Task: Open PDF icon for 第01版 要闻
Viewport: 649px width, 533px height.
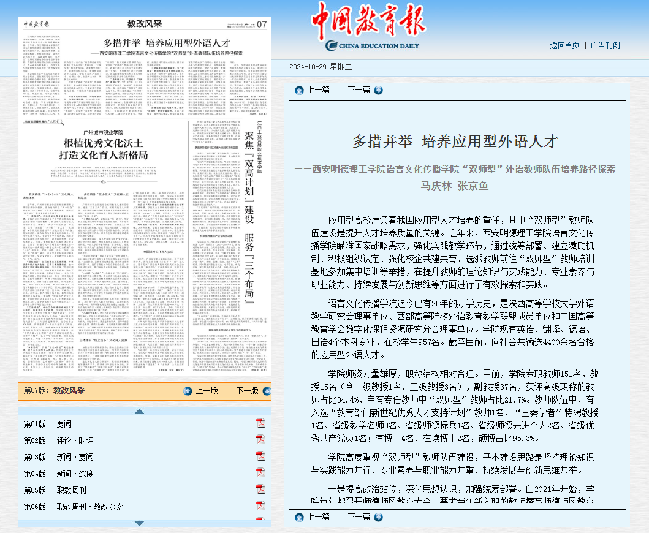Action: click(x=260, y=424)
